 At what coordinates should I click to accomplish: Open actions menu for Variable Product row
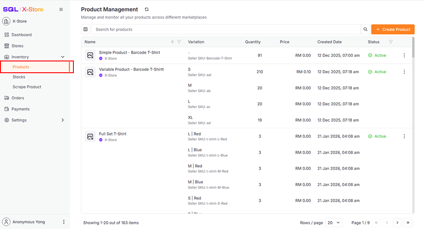click(404, 72)
